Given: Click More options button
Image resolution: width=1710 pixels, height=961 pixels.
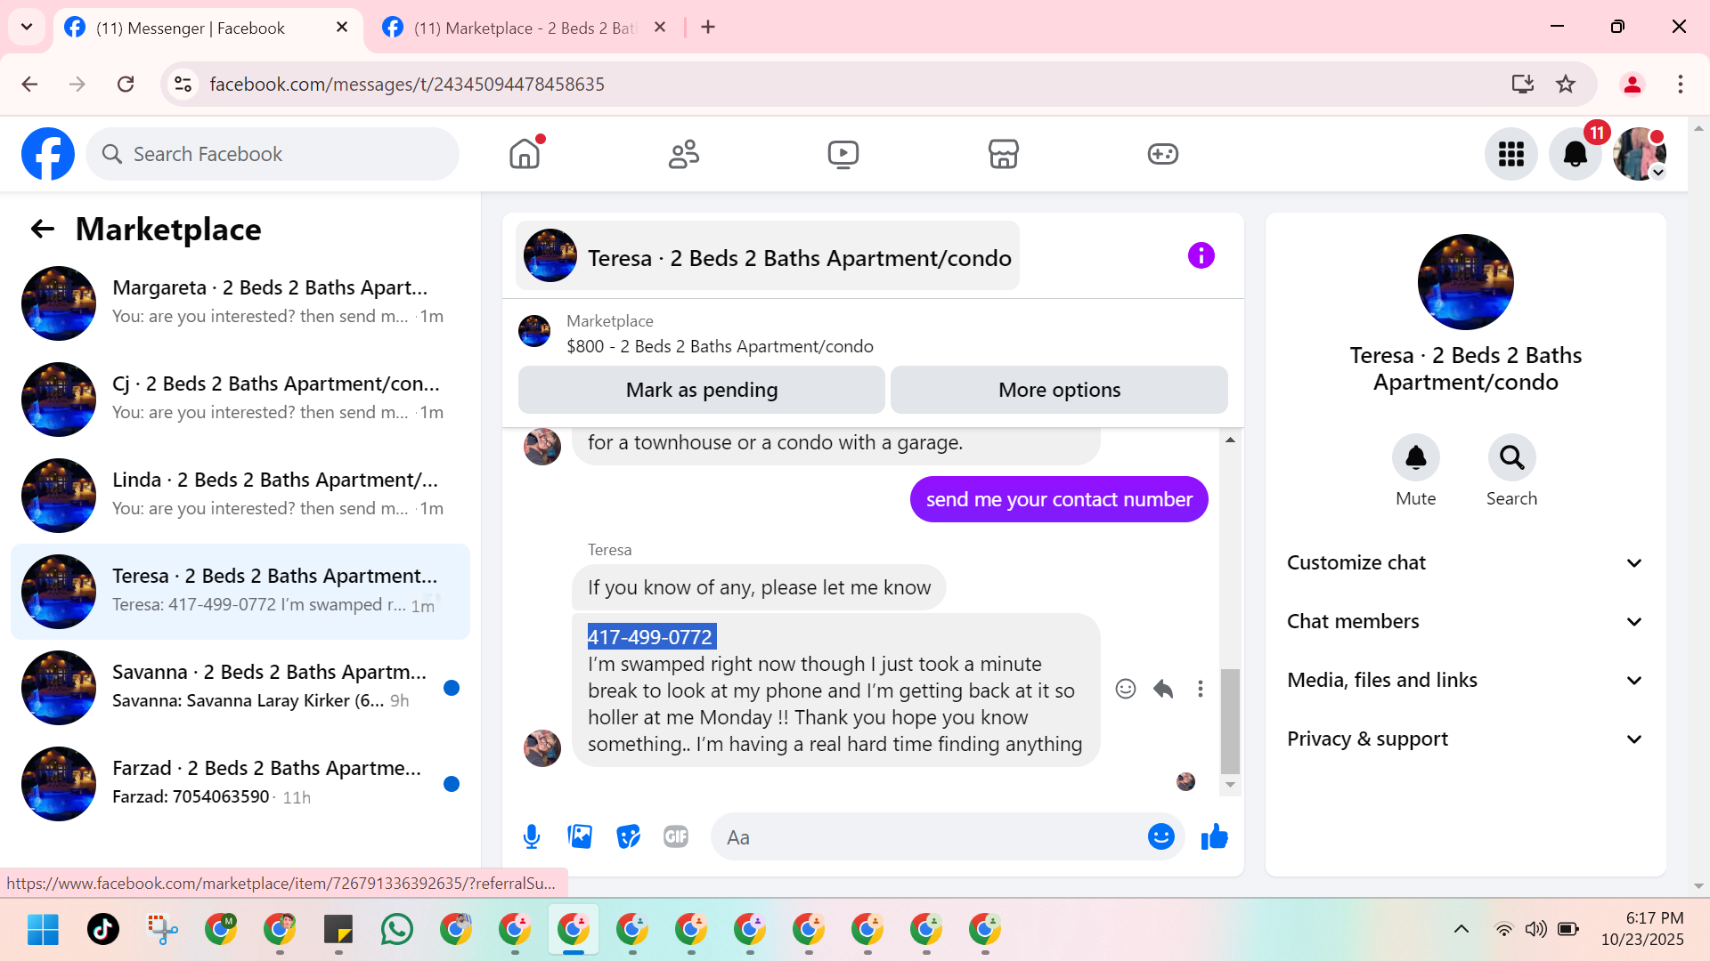Looking at the screenshot, I should [1059, 390].
